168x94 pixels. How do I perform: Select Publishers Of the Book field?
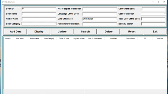point(100,24)
